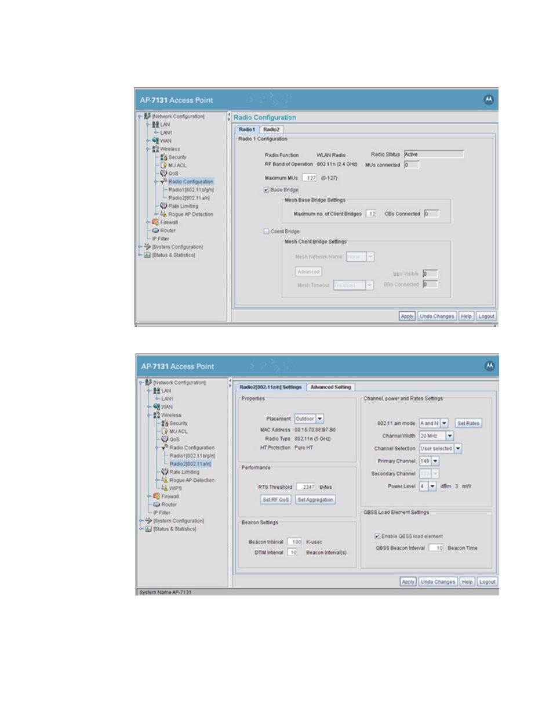The height and width of the screenshot is (717, 553).
Task: Click Rogue AP Detection icon in Radio2 Settings screen
Action: point(165,480)
